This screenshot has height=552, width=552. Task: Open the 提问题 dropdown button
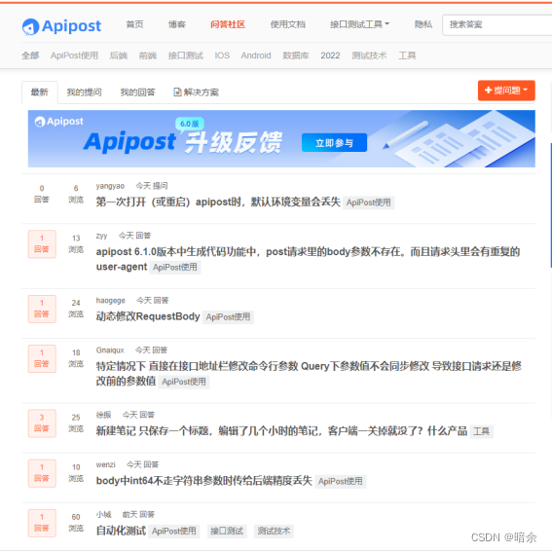506,91
